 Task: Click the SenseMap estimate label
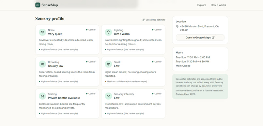click(155, 20)
